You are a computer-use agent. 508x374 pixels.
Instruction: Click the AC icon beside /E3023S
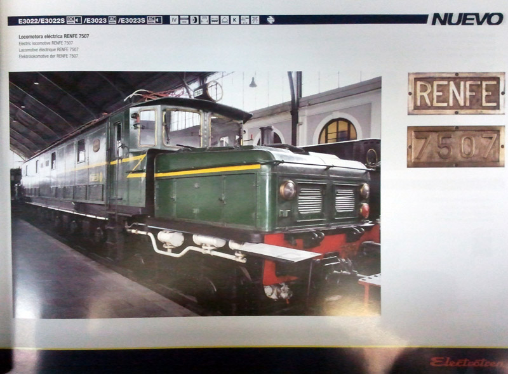[x=150, y=20]
